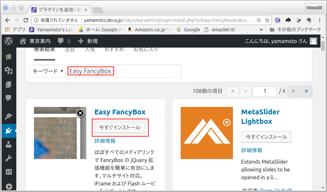
Task: Open ホーム: Google bookmark
Action: click(x=100, y=30)
